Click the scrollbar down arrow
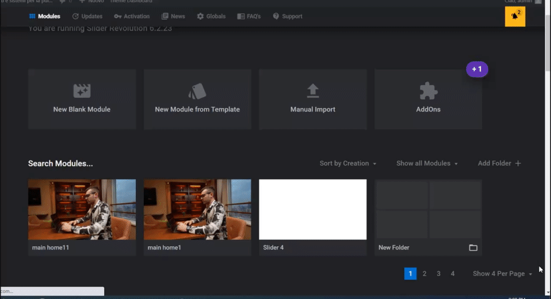Viewport: 551px width, 299px height. [548, 292]
